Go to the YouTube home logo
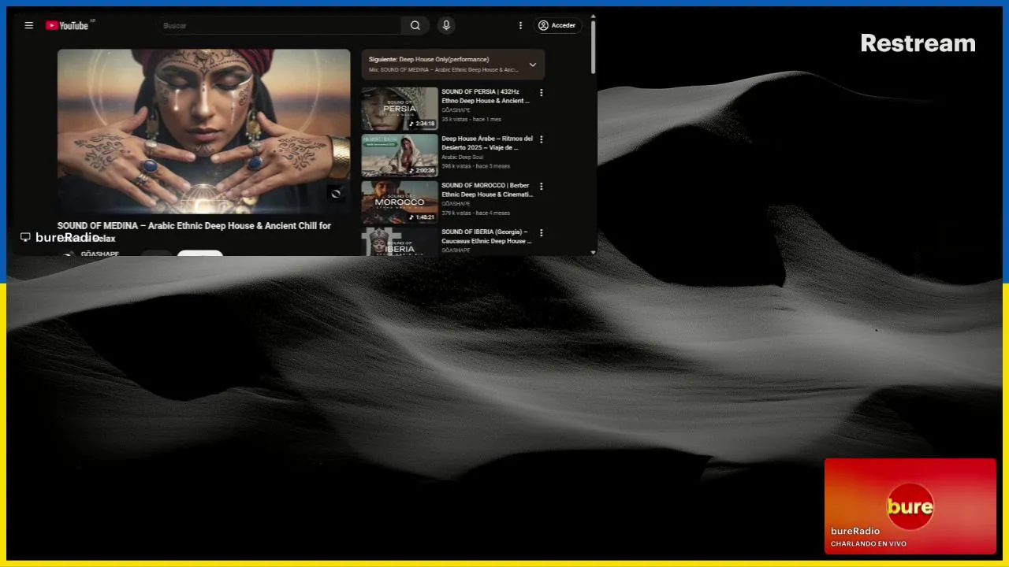Image resolution: width=1009 pixels, height=567 pixels. click(x=67, y=25)
